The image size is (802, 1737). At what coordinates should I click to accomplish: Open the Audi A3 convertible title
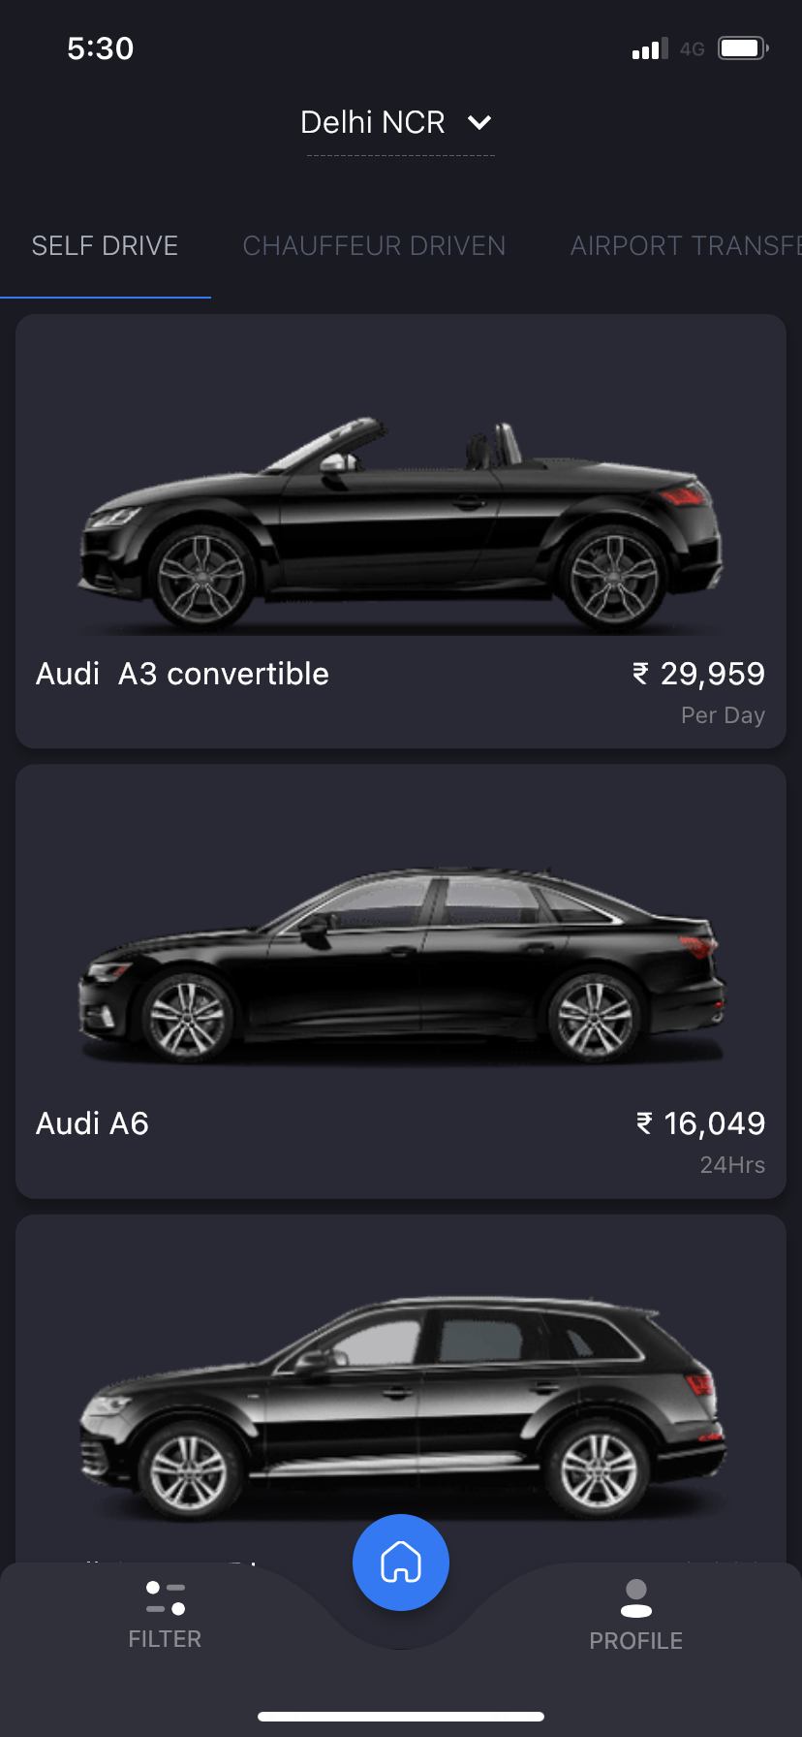coord(182,674)
